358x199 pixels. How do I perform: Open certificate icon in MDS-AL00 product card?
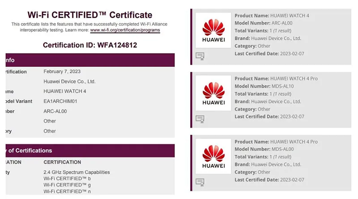(200, 182)
